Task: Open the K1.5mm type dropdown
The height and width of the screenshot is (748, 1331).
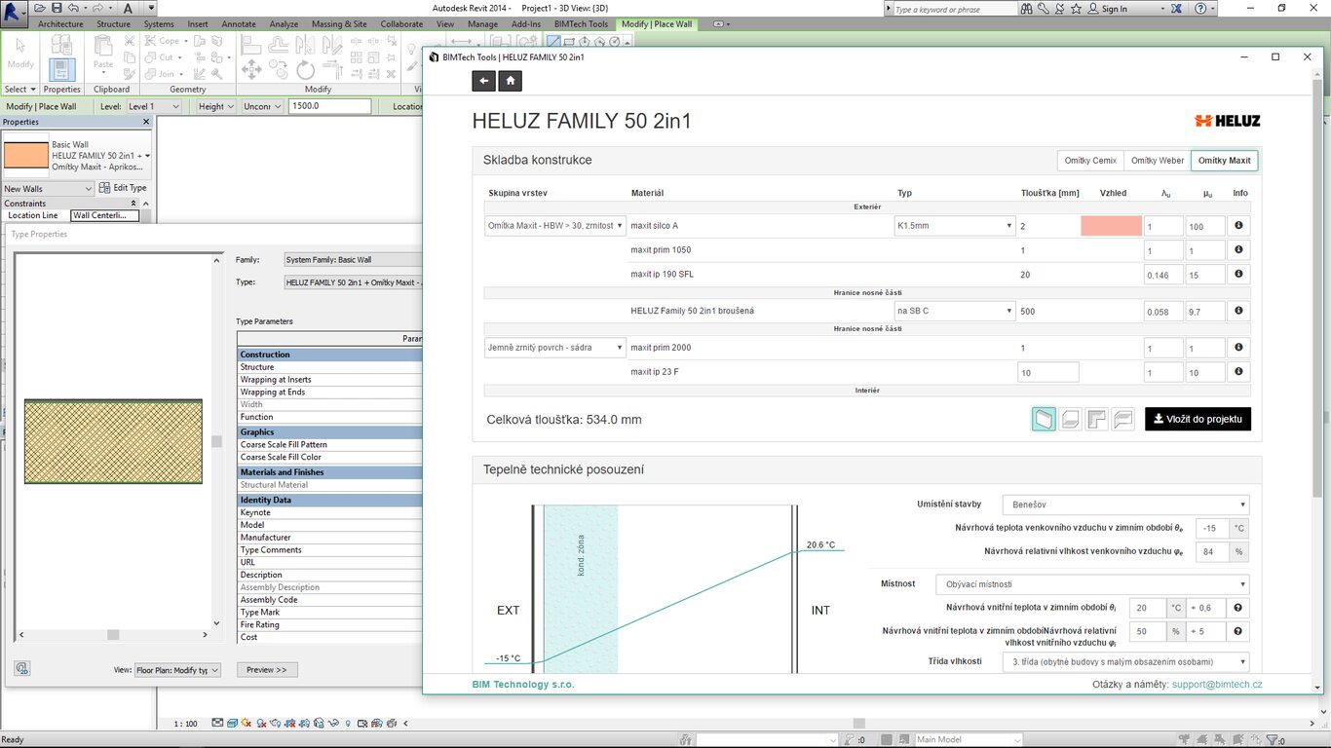Action: 955,225
